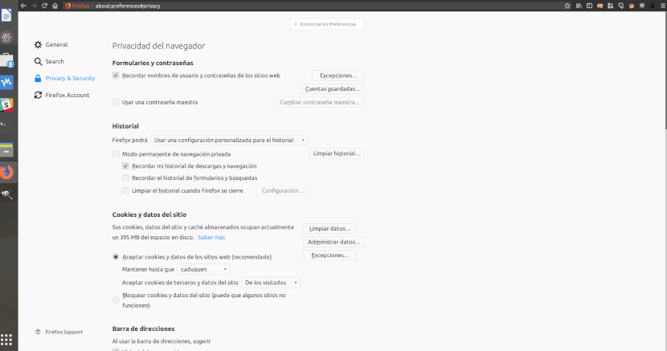Open Firefox from the Ubuntu dock
The image size is (667, 351).
click(7, 172)
